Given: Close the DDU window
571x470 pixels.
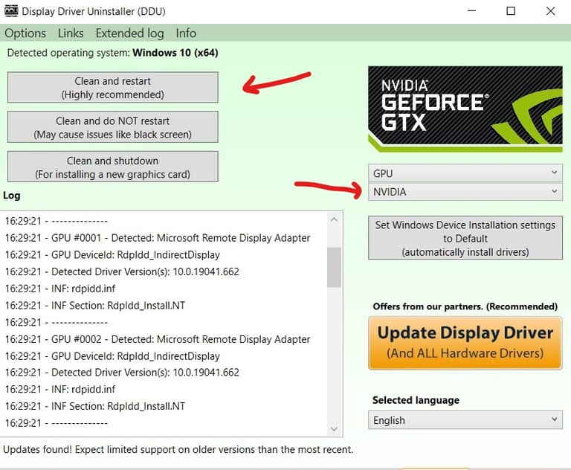Looking at the screenshot, I should pos(551,11).
